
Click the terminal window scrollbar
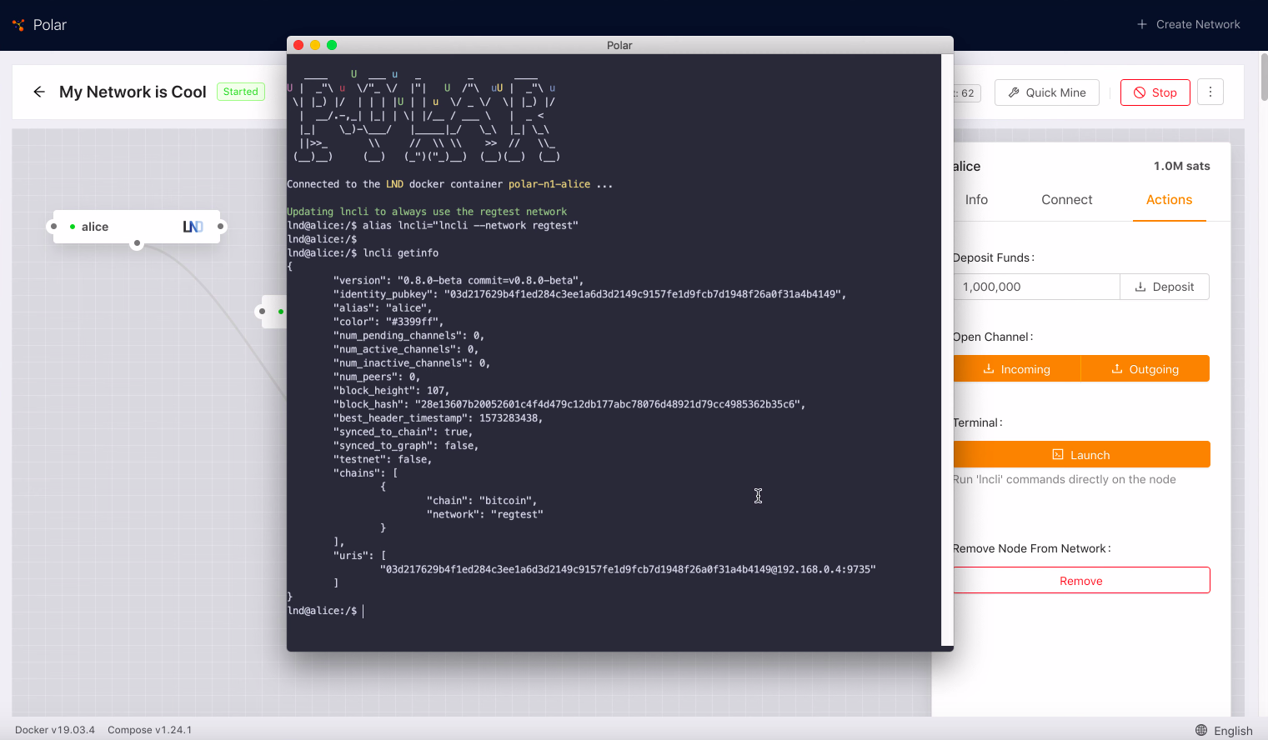(947, 350)
